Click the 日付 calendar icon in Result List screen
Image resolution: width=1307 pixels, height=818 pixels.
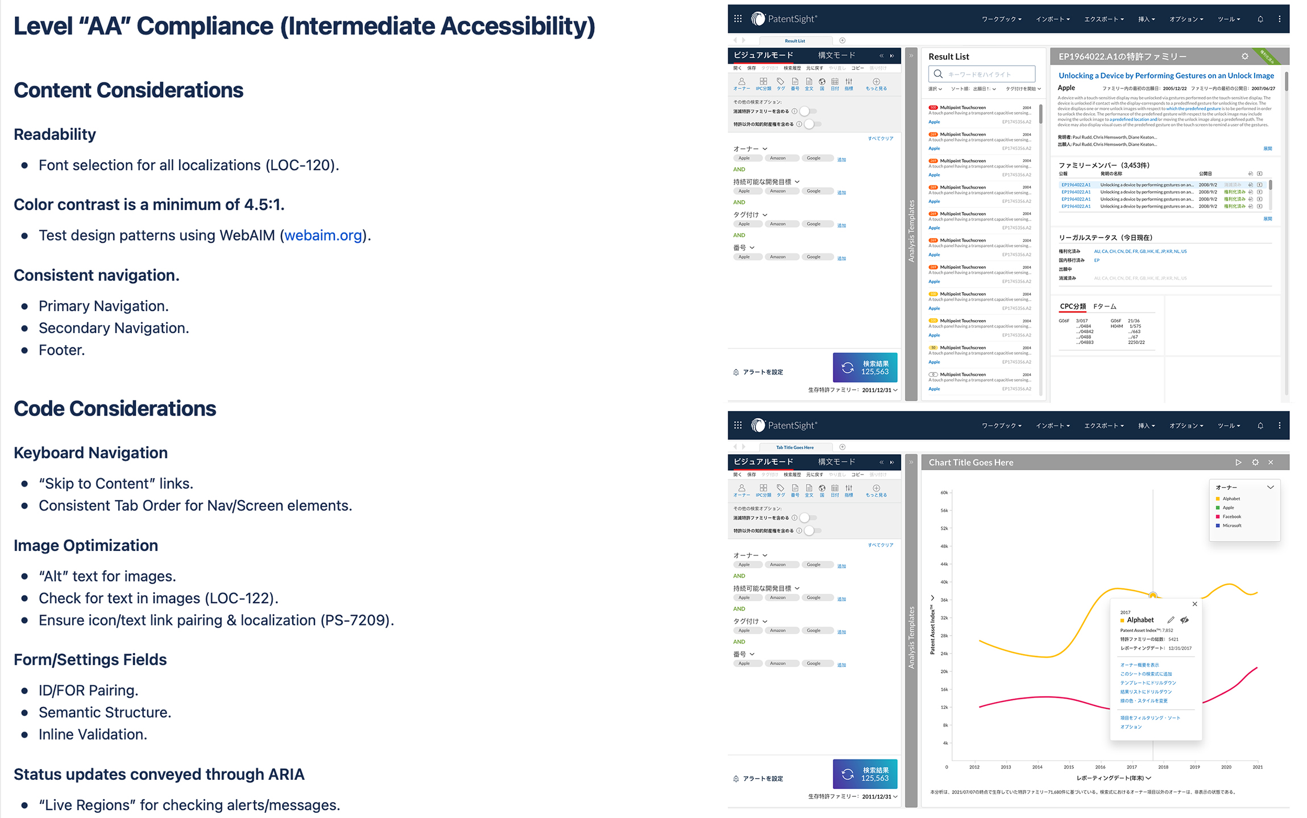point(835,84)
